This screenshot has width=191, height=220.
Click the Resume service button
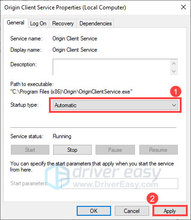pyautogui.click(x=159, y=150)
